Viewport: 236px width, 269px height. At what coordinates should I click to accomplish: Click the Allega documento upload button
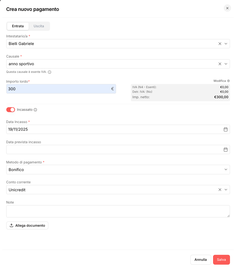click(x=27, y=225)
